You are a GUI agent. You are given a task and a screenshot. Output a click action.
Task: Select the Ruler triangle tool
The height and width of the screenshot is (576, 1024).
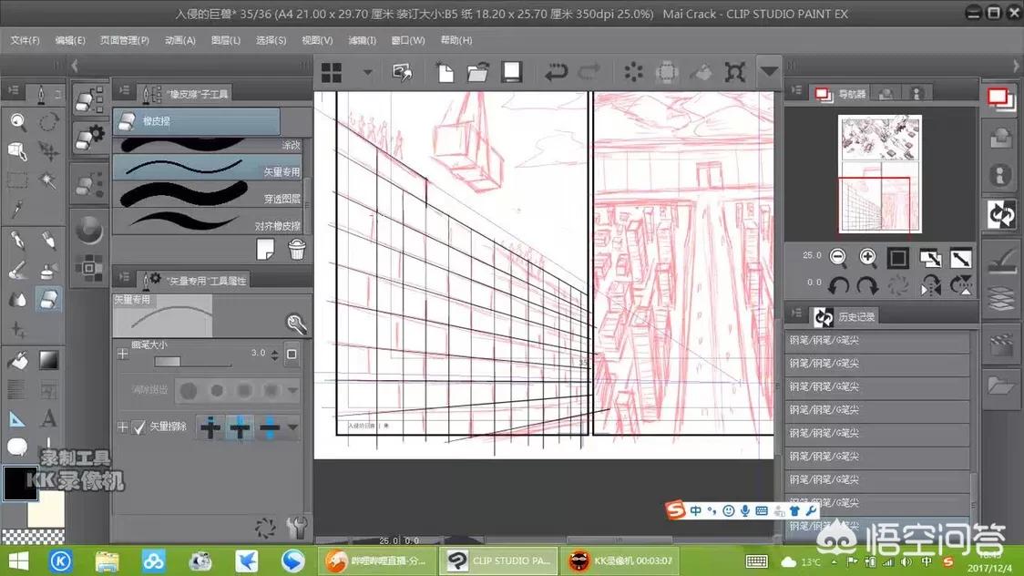coord(17,418)
